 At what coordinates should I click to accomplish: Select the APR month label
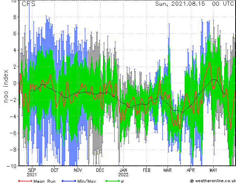(x=191, y=170)
